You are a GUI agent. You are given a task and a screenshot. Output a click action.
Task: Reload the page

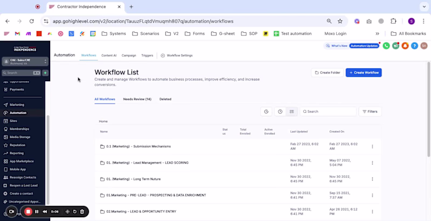(x=32, y=21)
